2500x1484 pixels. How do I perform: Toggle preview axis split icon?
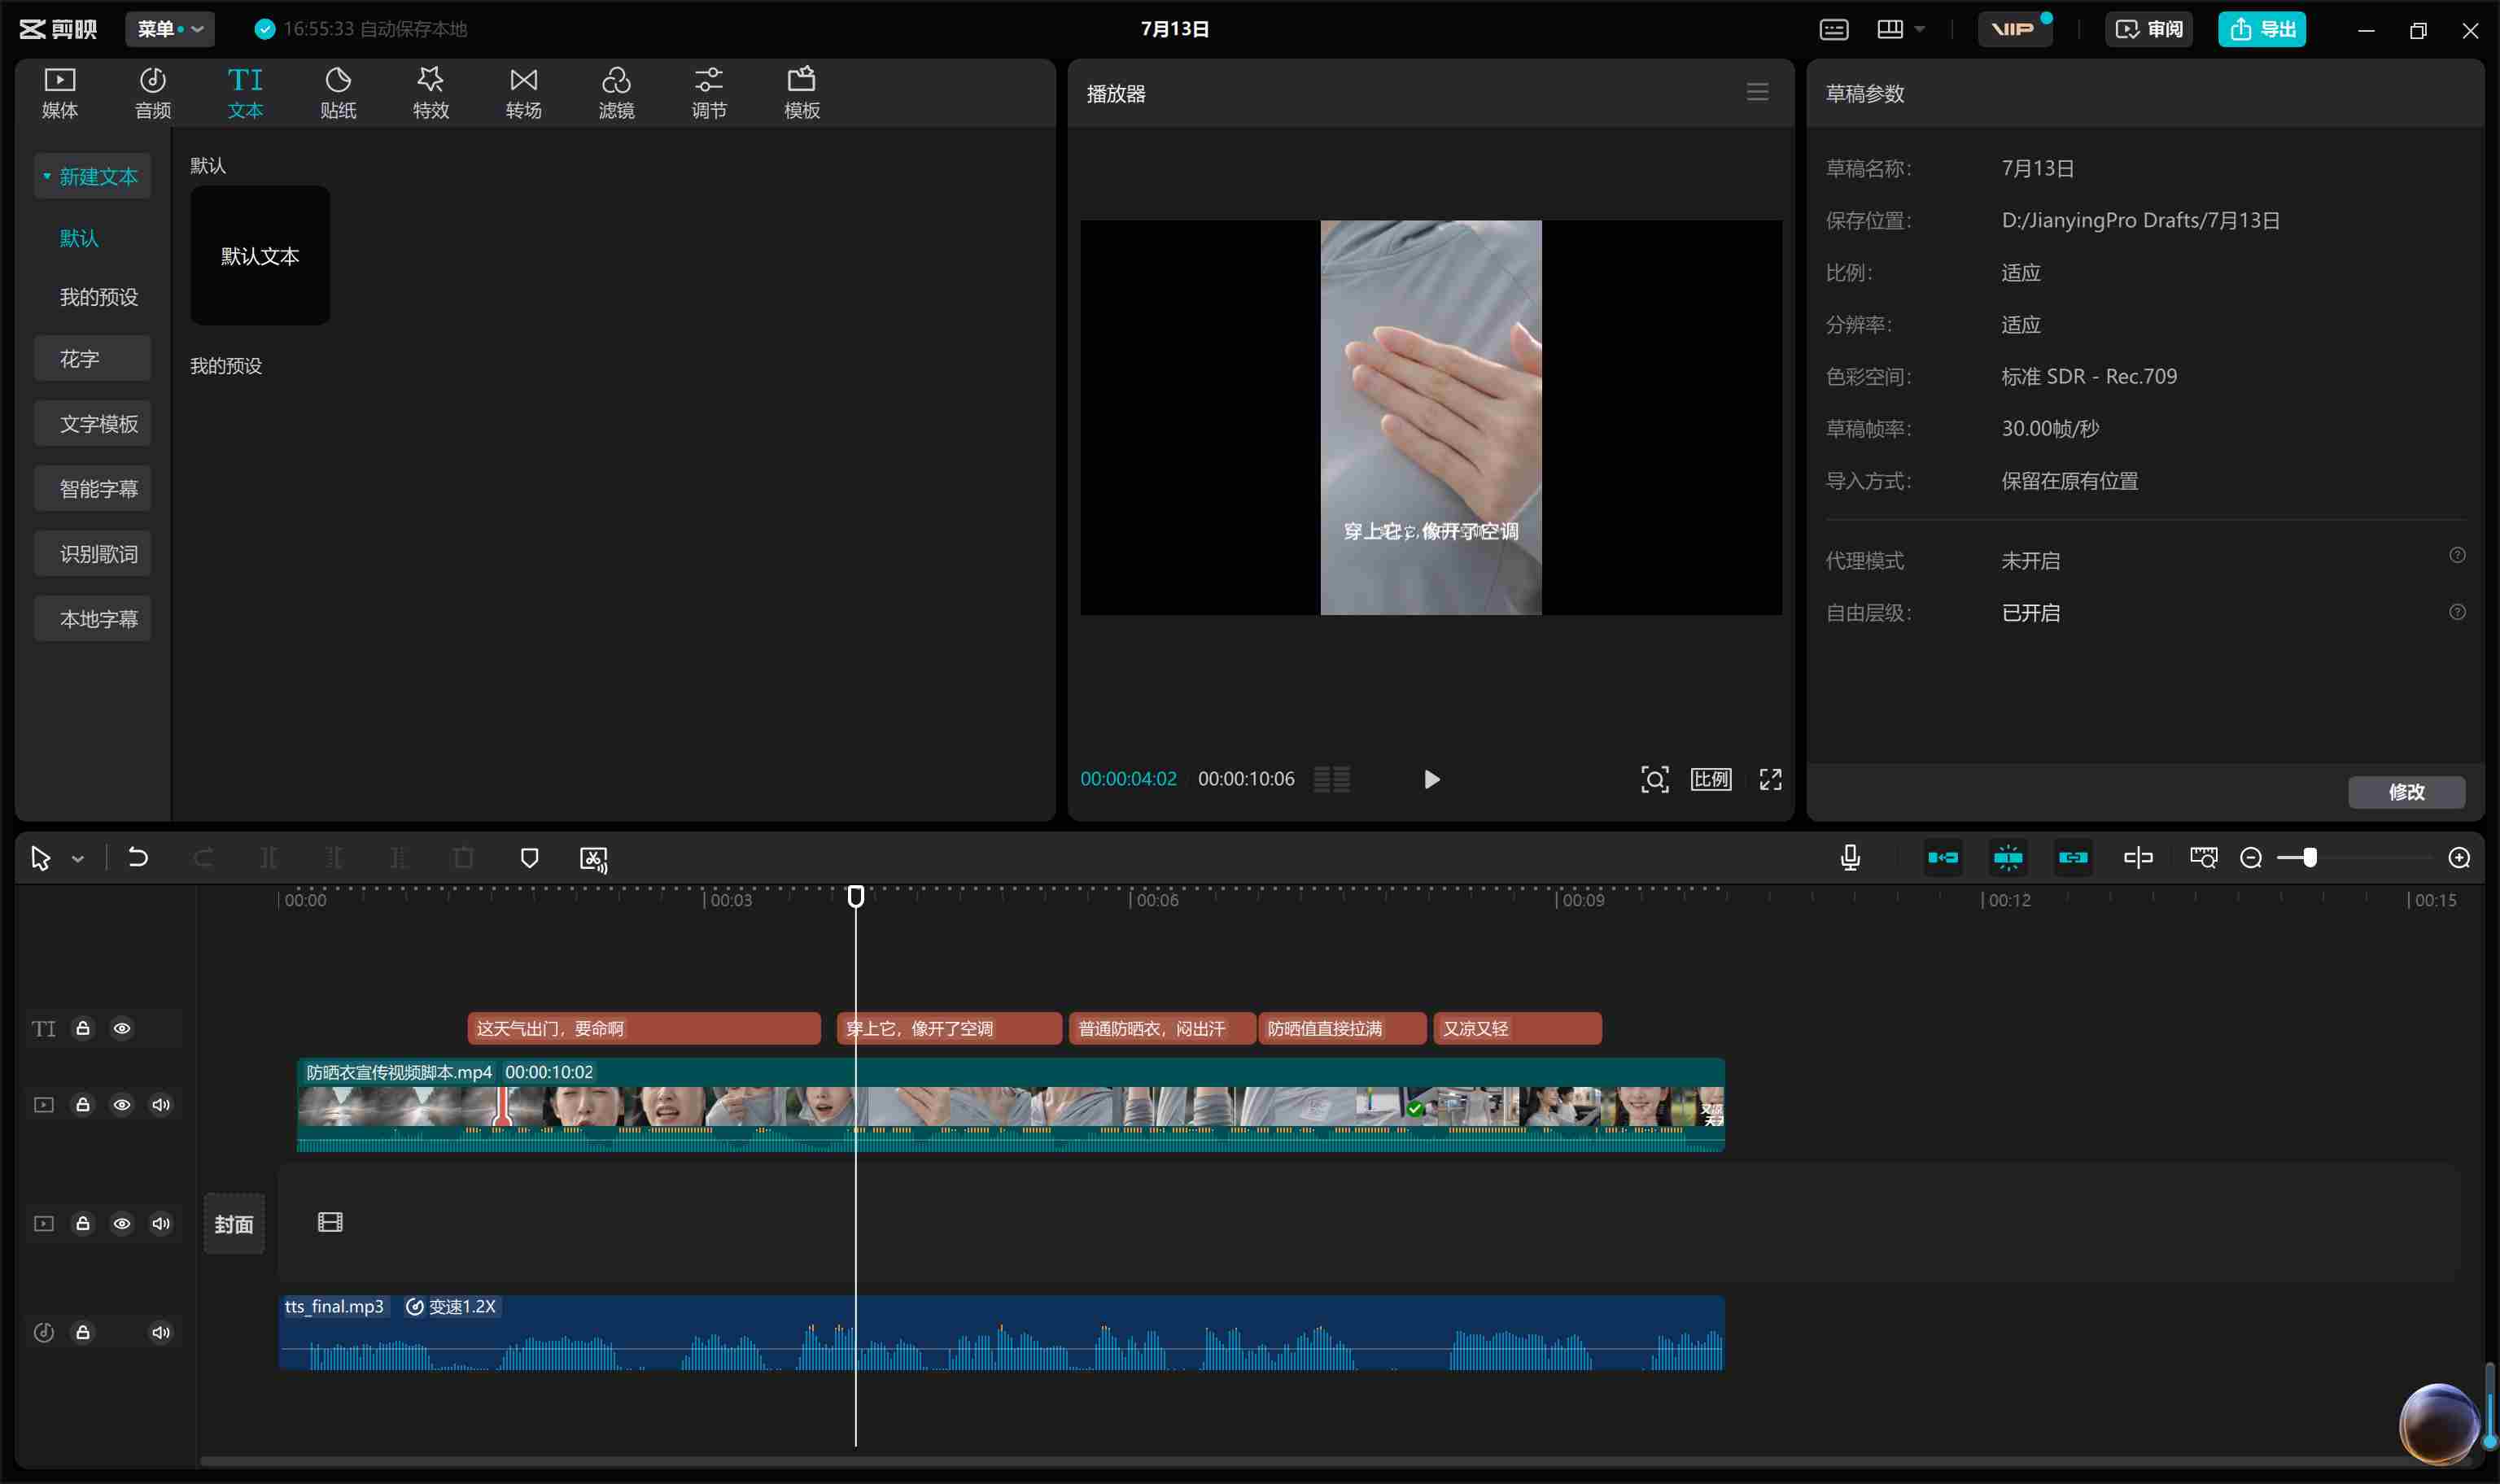(x=2137, y=857)
